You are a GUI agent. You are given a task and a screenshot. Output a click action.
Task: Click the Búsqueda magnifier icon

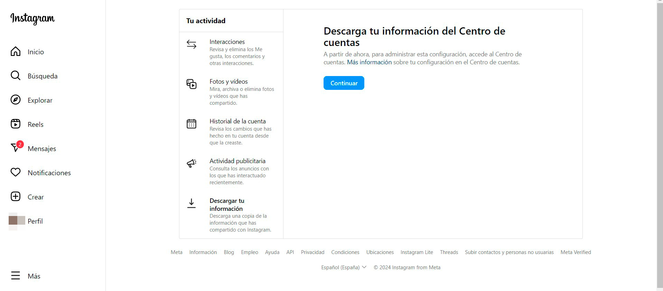click(16, 76)
